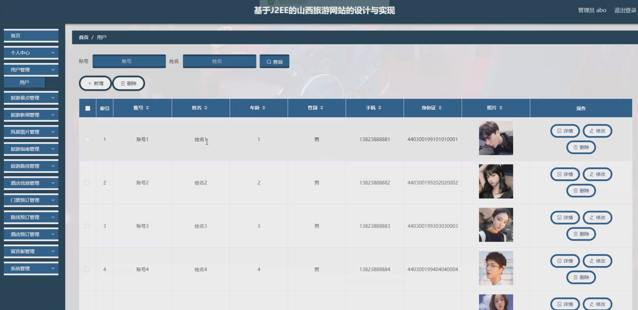Open the photo thumbnail of 账号4
638x310 pixels.
[496, 268]
